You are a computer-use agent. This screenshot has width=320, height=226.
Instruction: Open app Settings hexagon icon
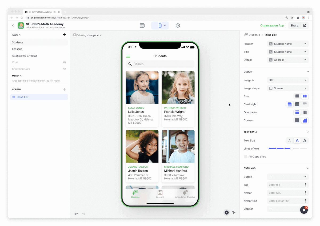point(178,26)
